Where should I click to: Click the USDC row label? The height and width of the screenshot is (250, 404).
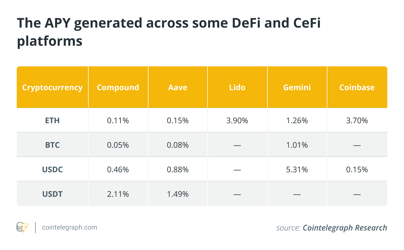pos(52,169)
